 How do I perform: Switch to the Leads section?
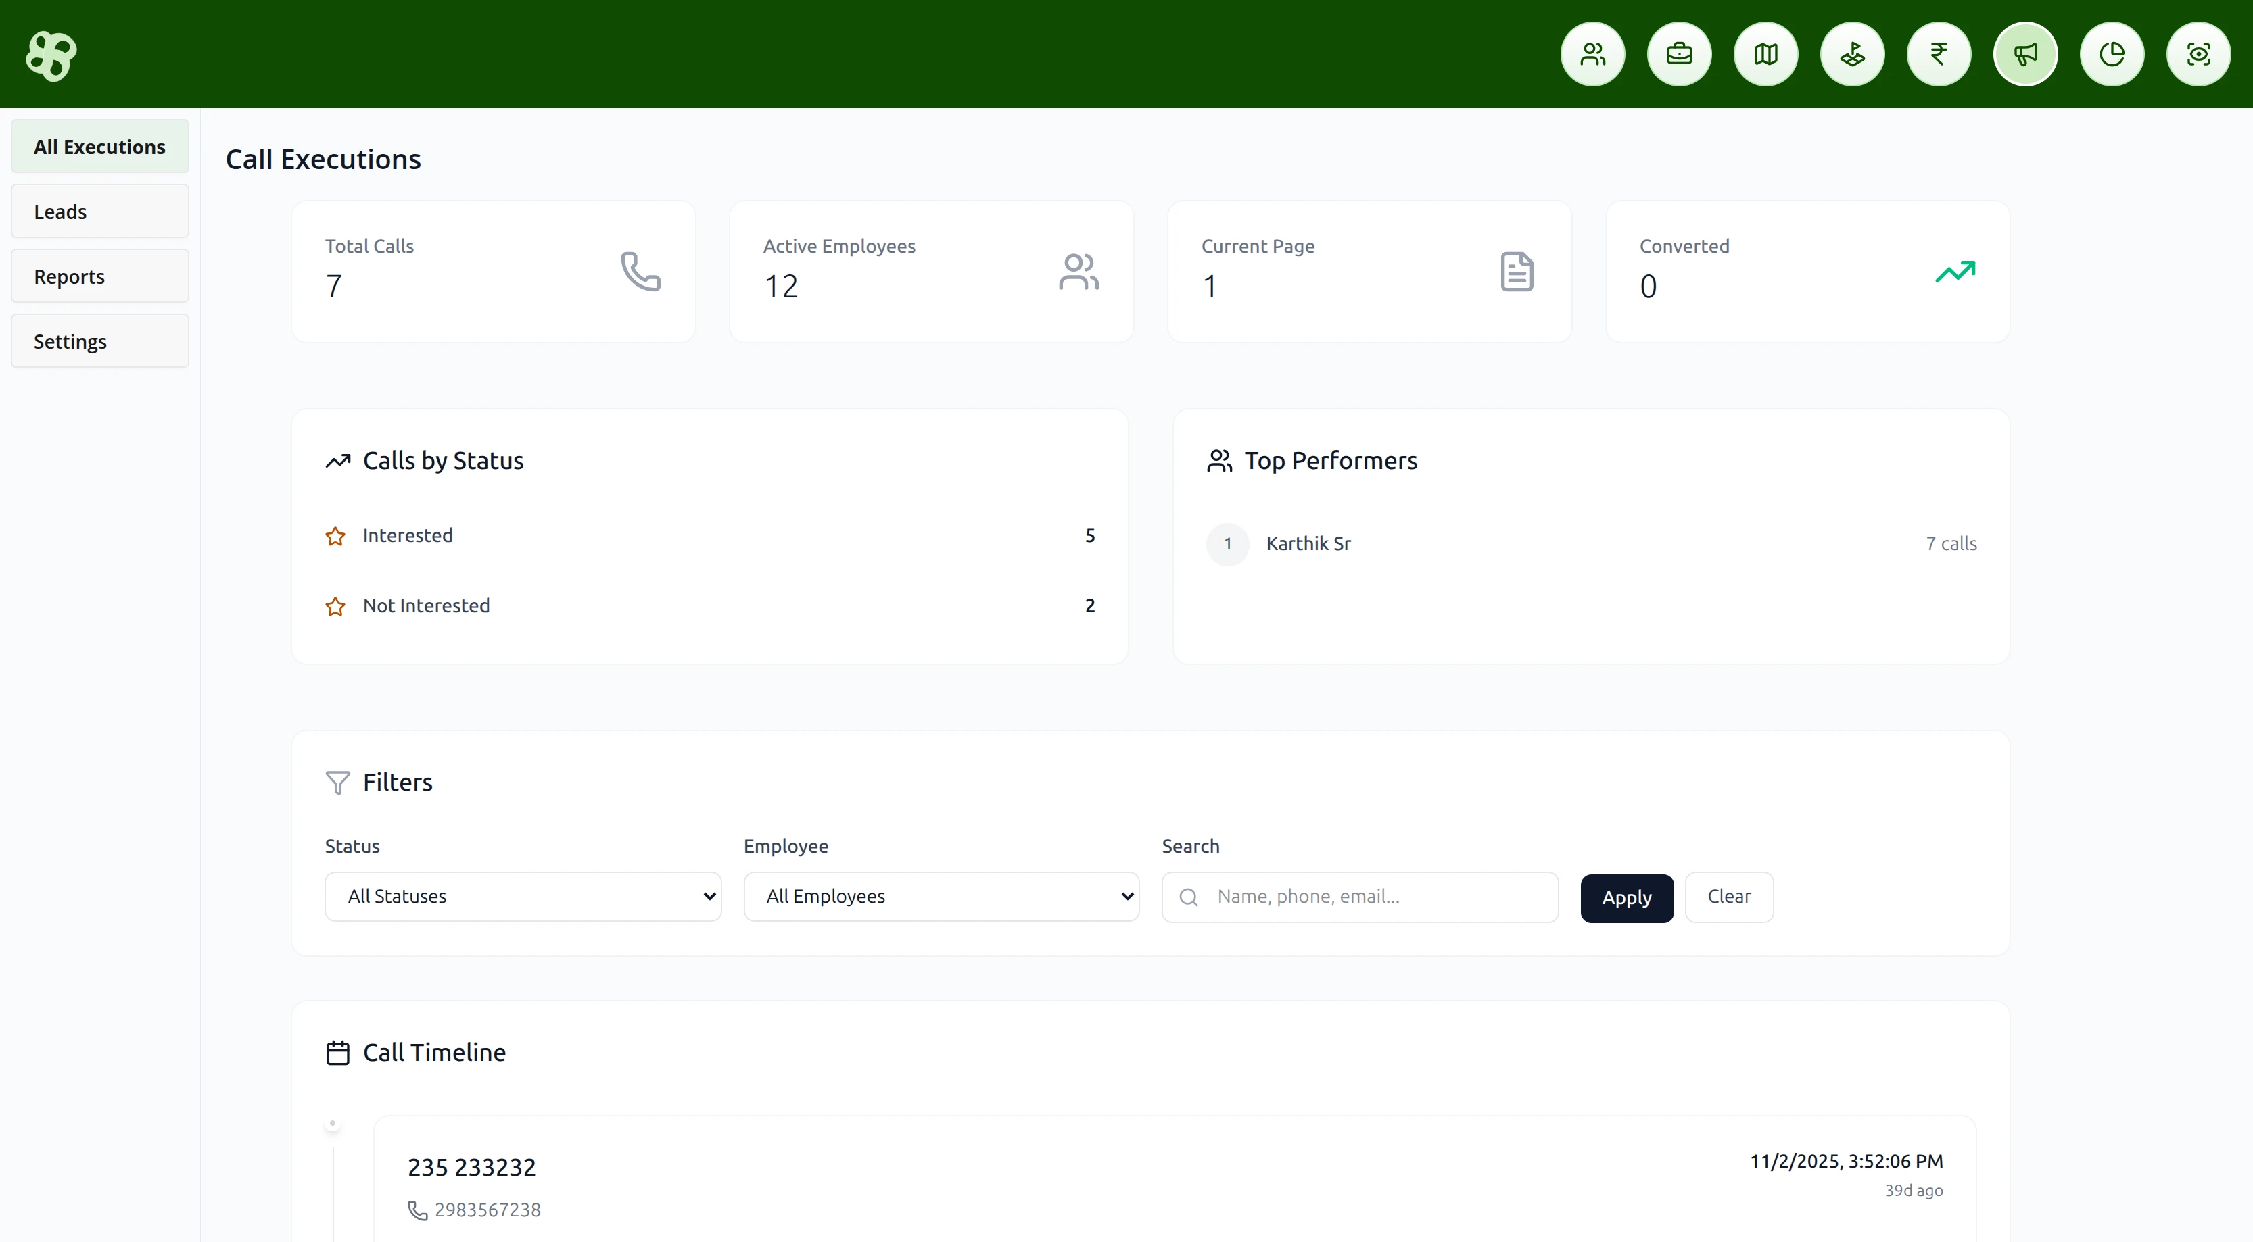tap(99, 211)
